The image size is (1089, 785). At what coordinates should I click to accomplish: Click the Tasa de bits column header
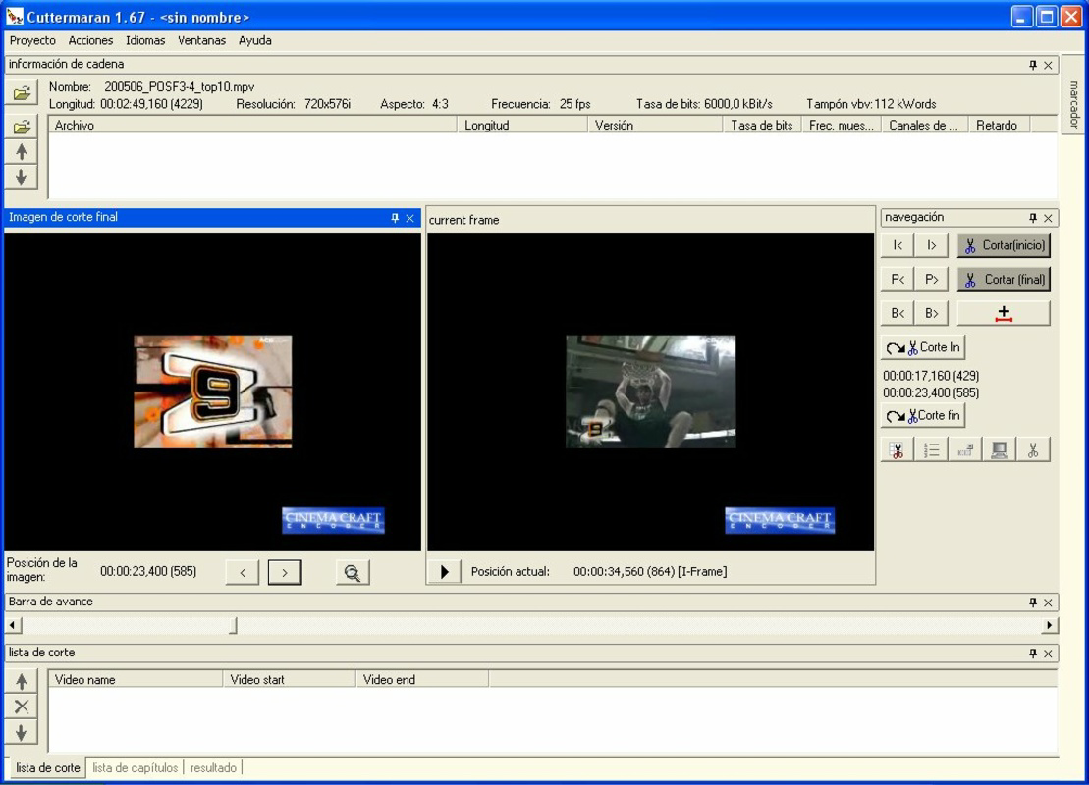pyautogui.click(x=762, y=125)
